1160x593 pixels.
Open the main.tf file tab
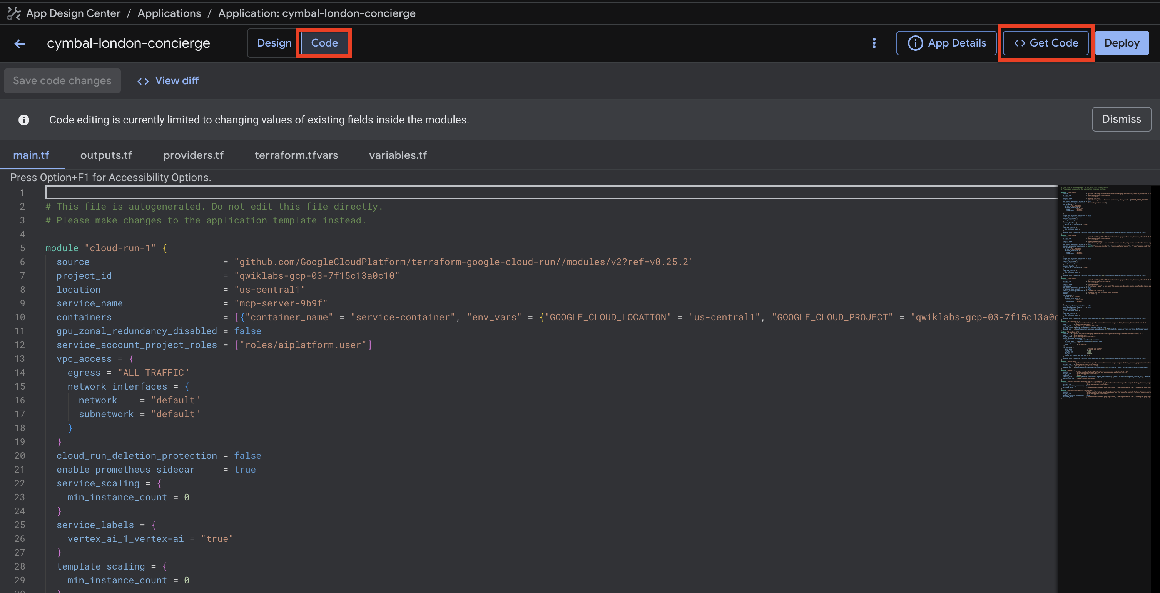pos(31,155)
